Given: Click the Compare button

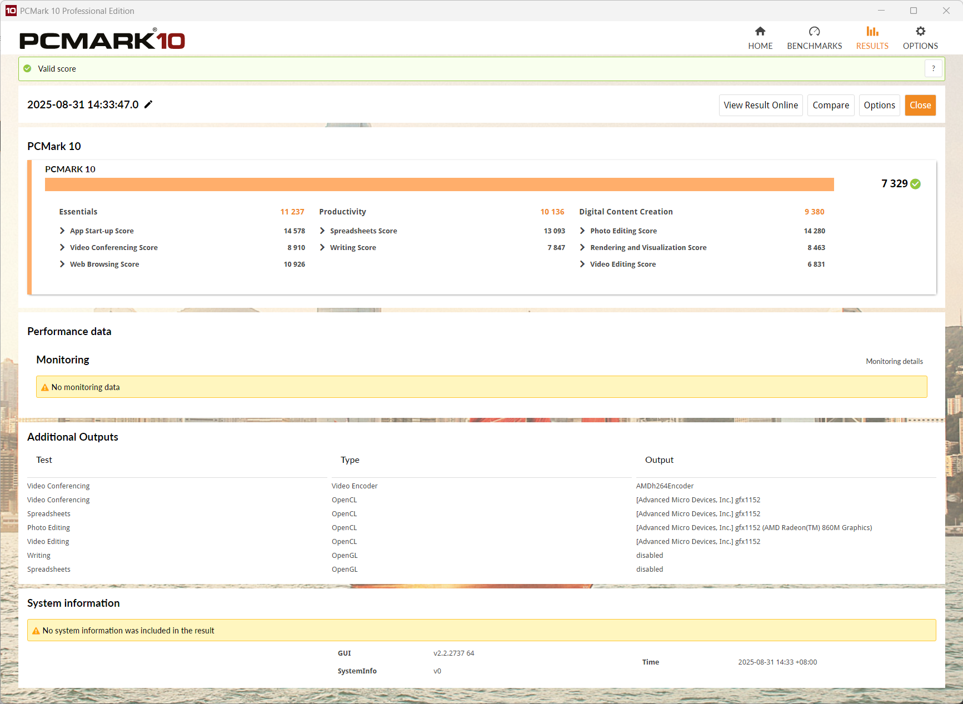Looking at the screenshot, I should click(x=831, y=105).
